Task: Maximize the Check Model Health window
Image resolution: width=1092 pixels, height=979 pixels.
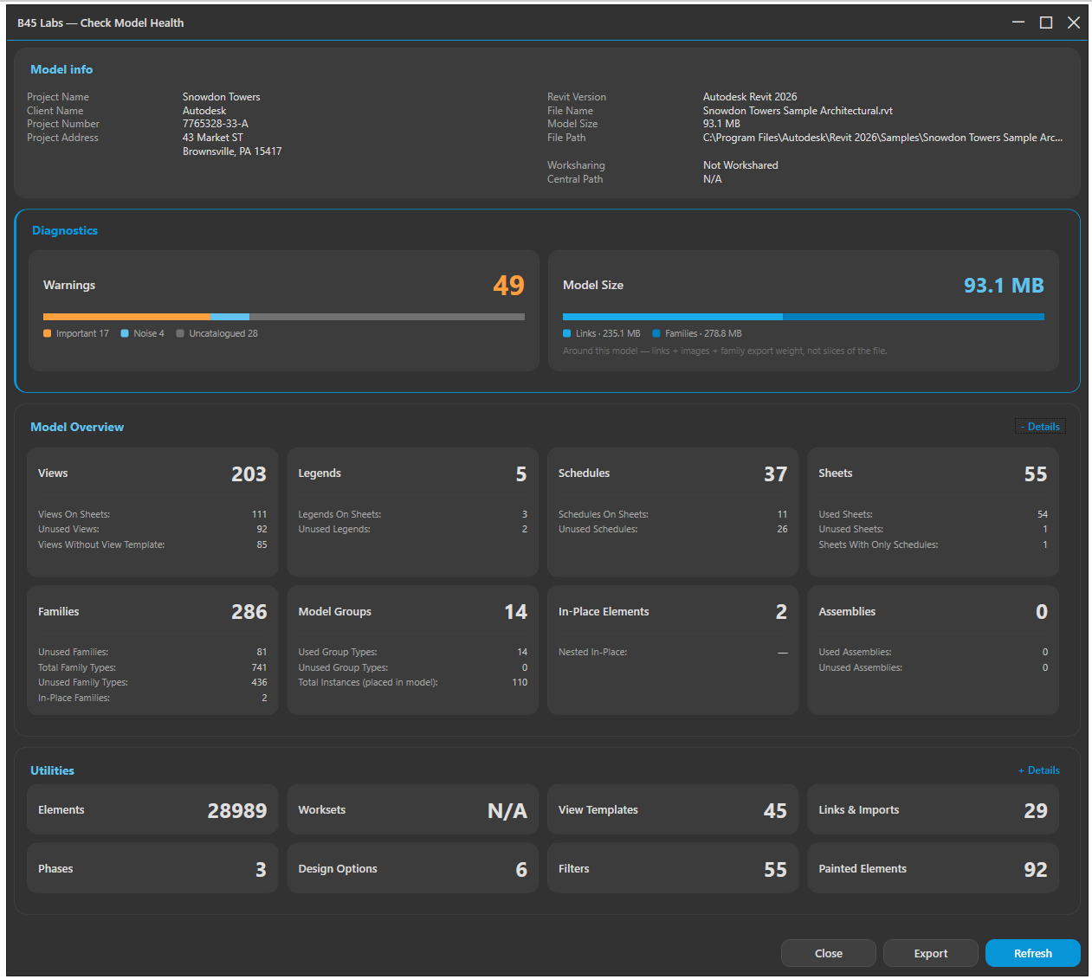Action: click(1046, 23)
